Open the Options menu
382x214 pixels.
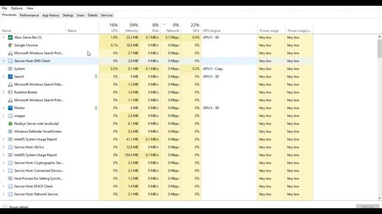coord(17,8)
